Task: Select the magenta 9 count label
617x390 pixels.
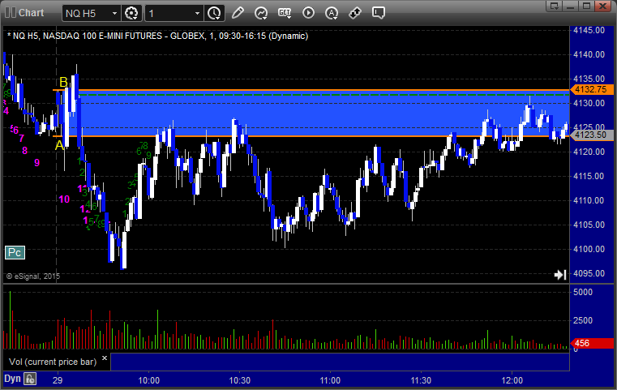Action: tap(37, 162)
